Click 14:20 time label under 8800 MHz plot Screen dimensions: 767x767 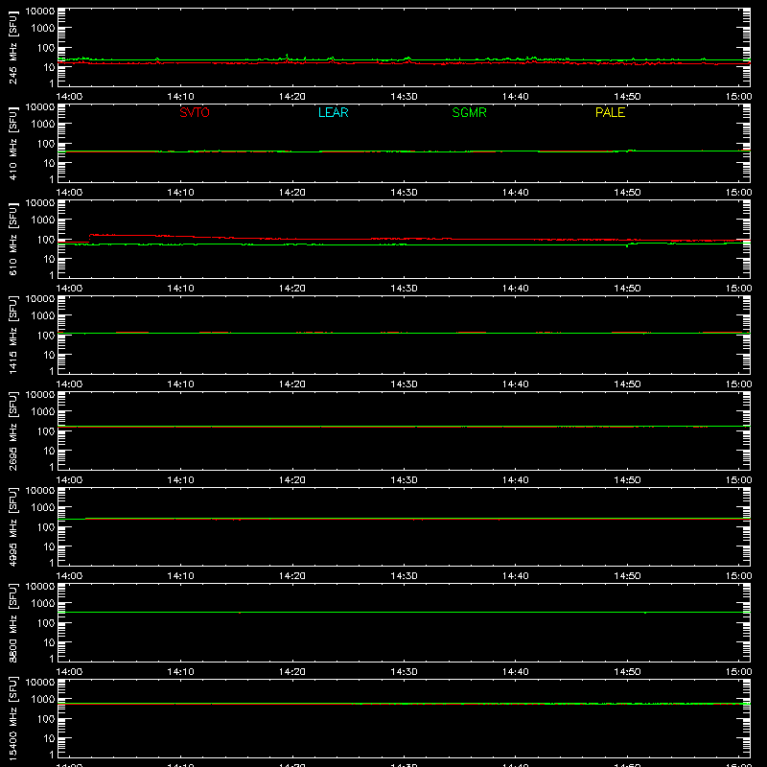(292, 672)
